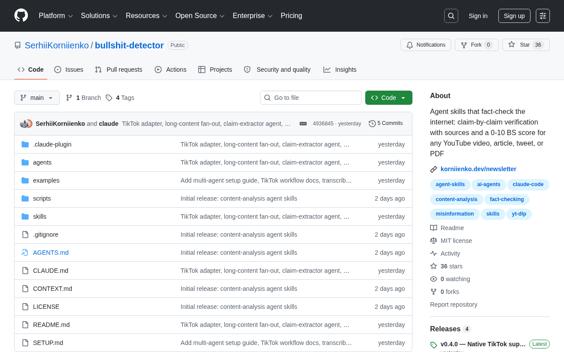Open the search magnifier button
This screenshot has width=564, height=352.
tap(451, 16)
